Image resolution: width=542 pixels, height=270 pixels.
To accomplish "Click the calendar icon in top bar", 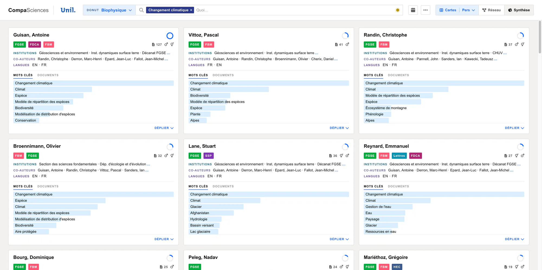I will (x=413, y=10).
